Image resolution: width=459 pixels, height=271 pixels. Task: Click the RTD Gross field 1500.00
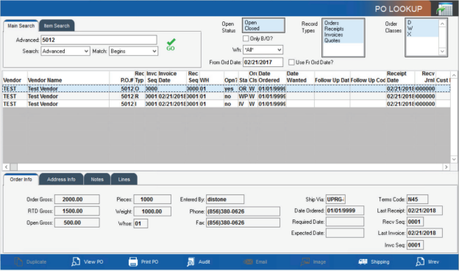[77, 211]
